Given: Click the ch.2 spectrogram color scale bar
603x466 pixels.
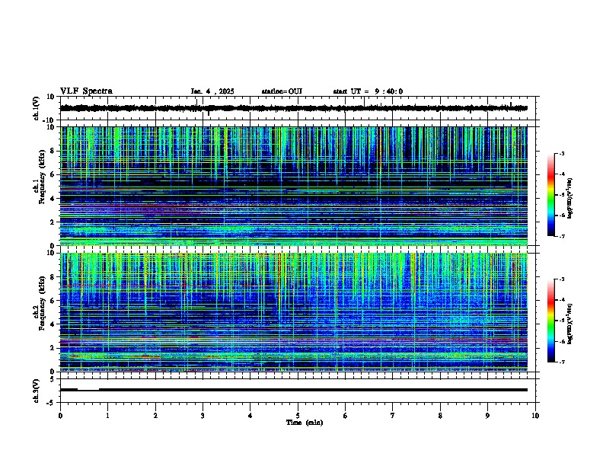Looking at the screenshot, I should click(x=551, y=321).
